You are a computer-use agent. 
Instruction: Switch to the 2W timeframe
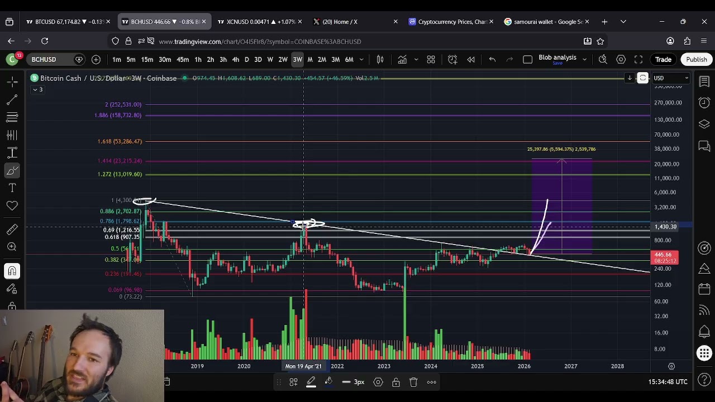coord(283,59)
